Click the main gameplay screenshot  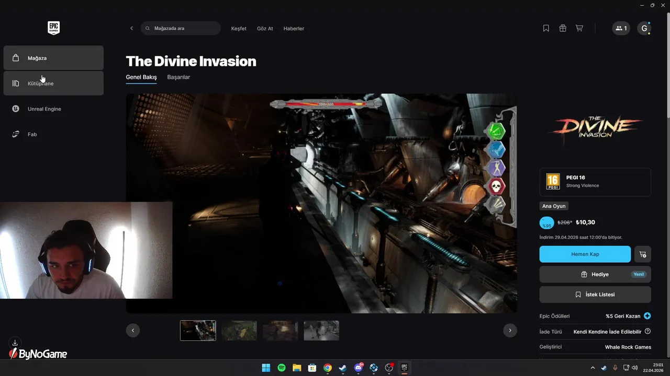click(x=321, y=203)
